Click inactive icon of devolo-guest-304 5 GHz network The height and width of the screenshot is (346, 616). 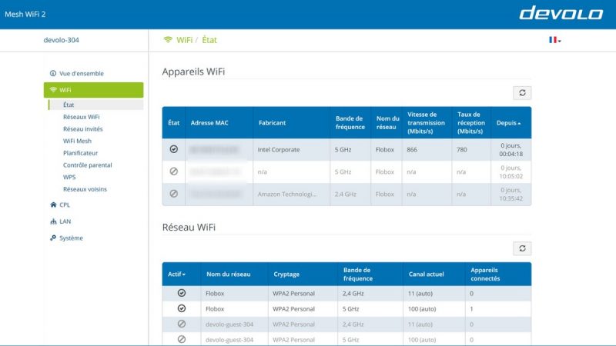pos(182,339)
